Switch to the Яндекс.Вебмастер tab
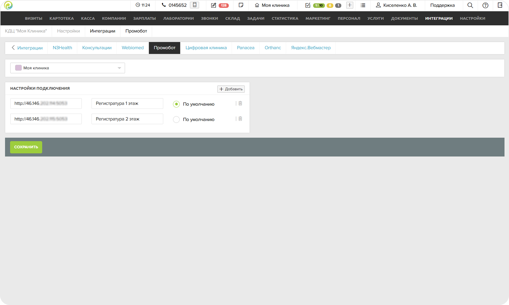 coord(311,48)
